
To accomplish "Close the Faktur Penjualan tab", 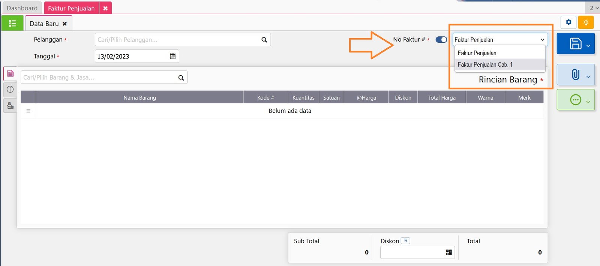I will [105, 8].
